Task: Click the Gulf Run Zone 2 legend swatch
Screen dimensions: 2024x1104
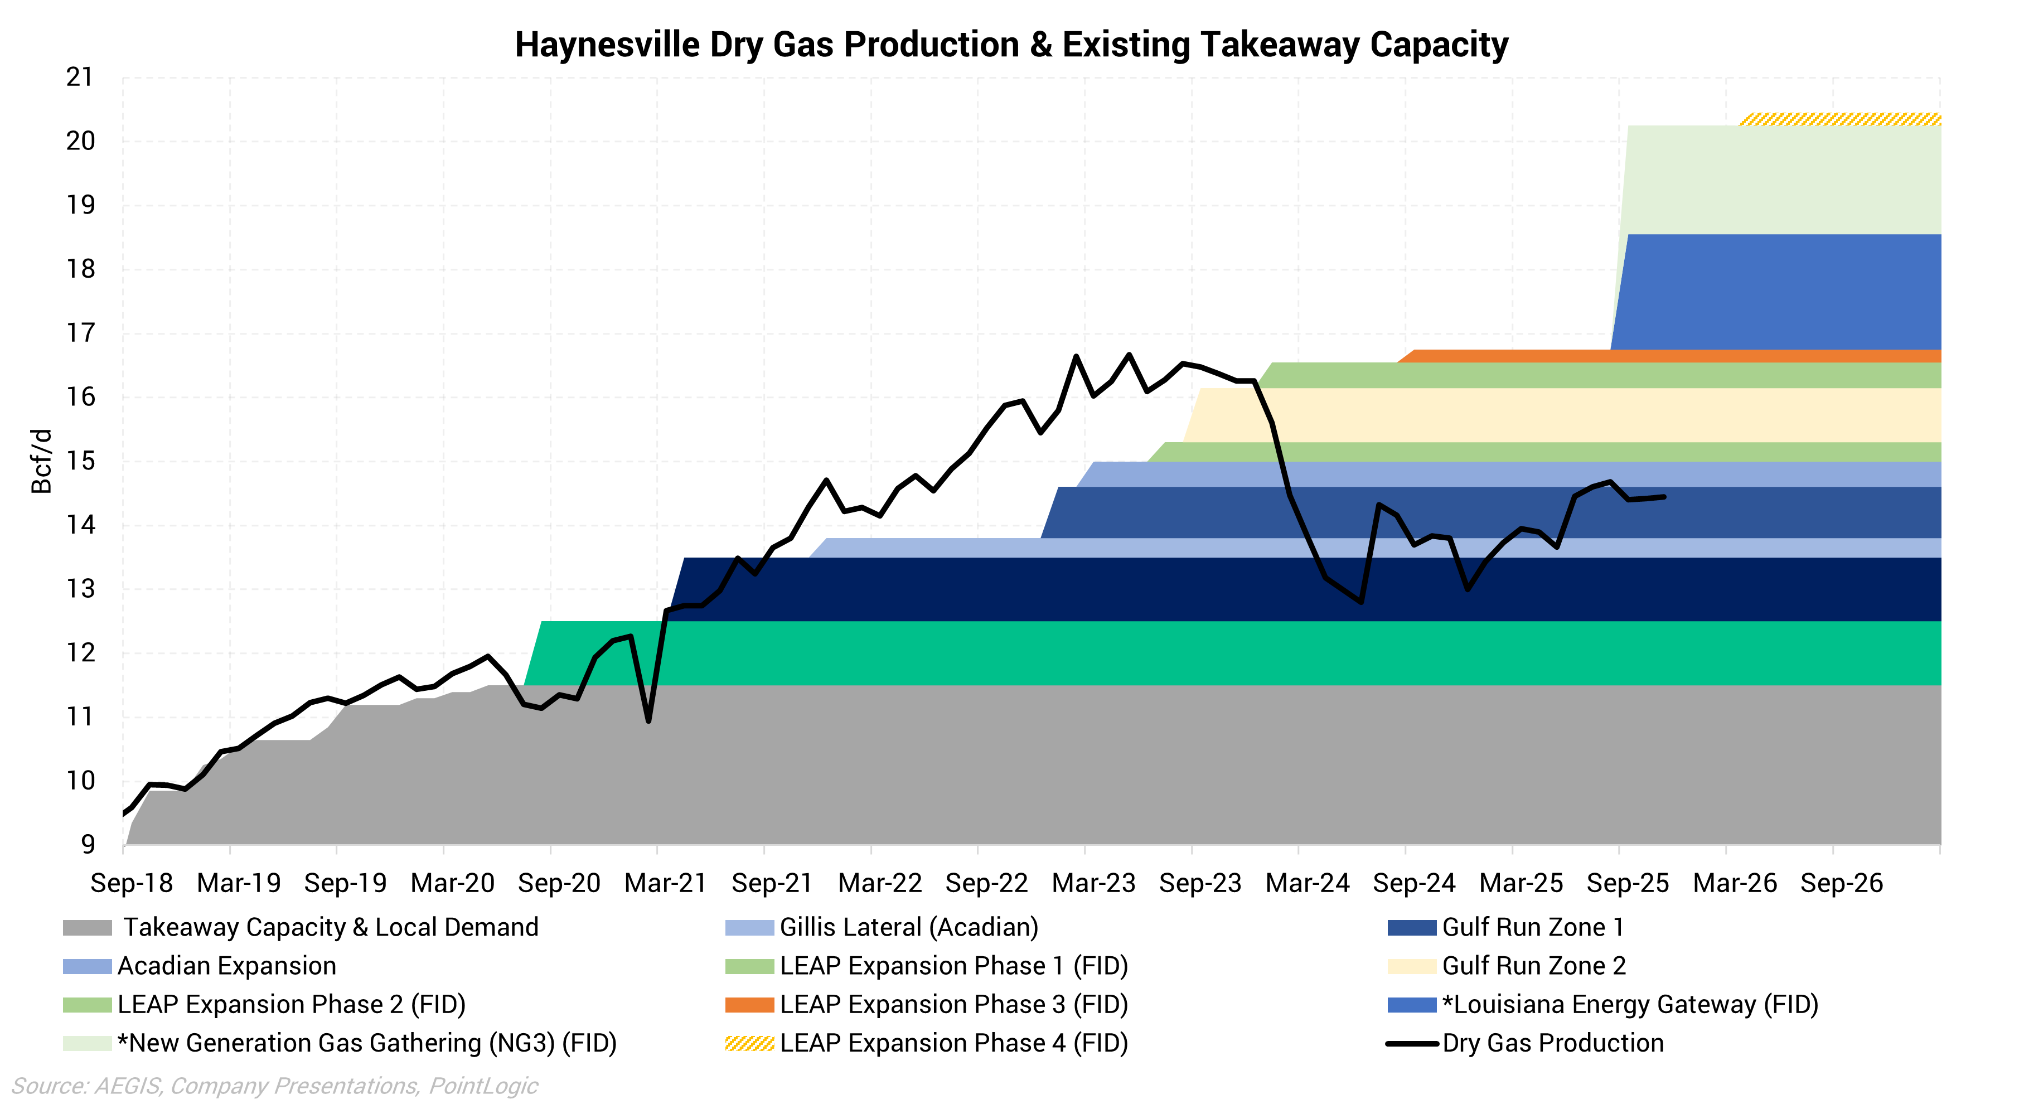Action: [x=1412, y=966]
